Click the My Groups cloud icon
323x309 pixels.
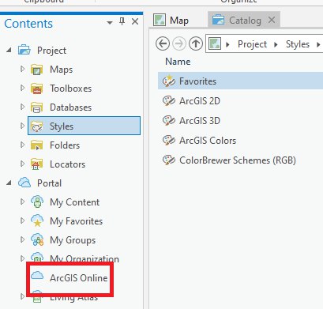pos(37,239)
